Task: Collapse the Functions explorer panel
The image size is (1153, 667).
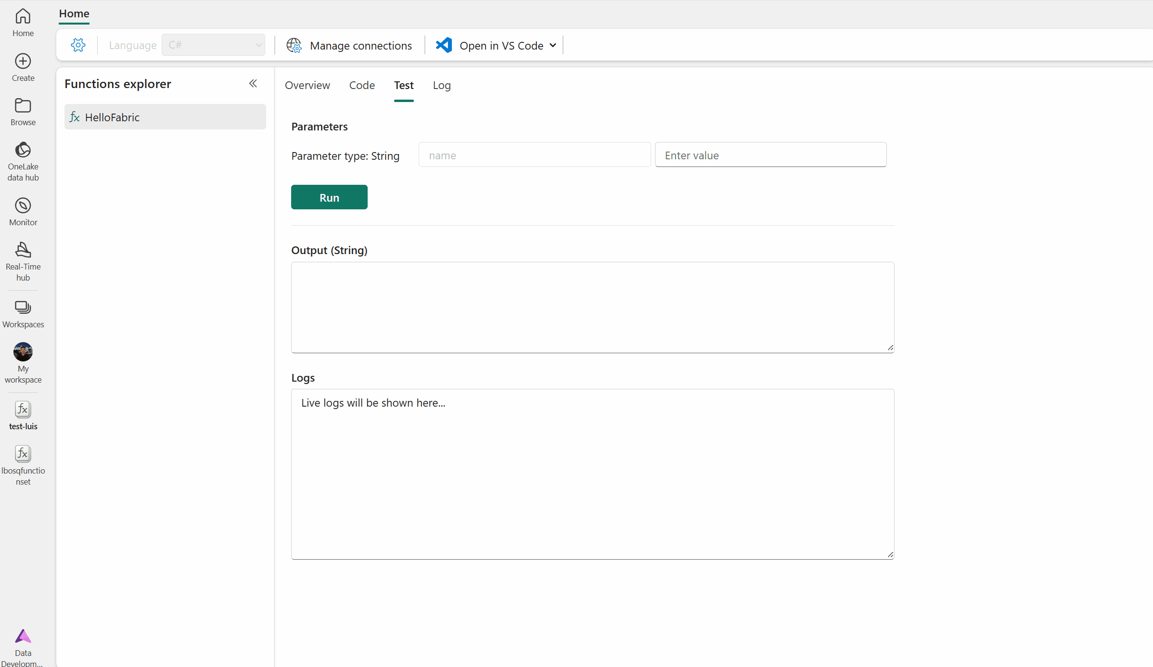Action: pyautogui.click(x=253, y=84)
